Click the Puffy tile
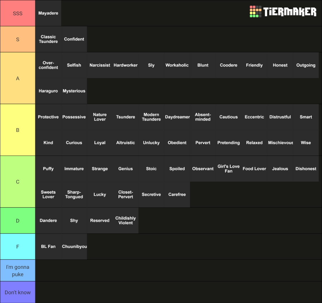The image size is (322, 303). click(48, 169)
